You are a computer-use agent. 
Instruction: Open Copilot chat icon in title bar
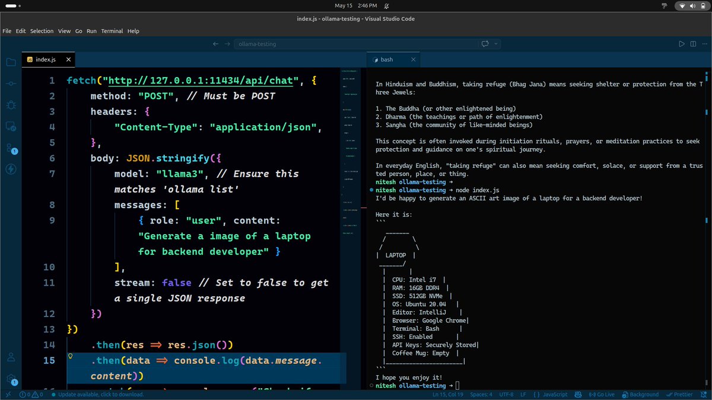point(485,44)
